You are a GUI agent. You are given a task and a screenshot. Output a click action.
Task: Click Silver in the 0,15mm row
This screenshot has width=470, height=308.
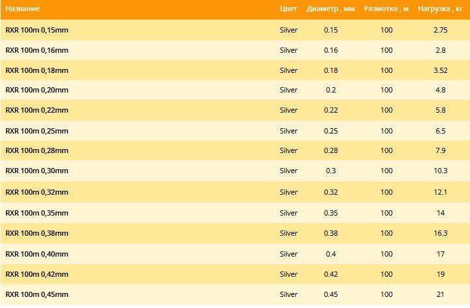(x=288, y=30)
